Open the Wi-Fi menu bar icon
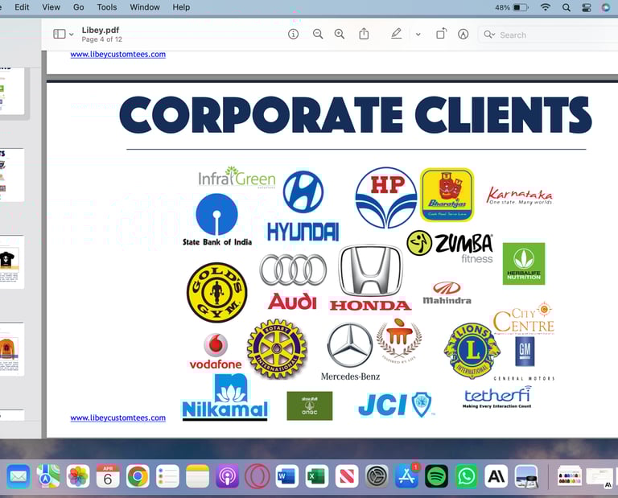Image resolution: width=618 pixels, height=498 pixels. 545,7
